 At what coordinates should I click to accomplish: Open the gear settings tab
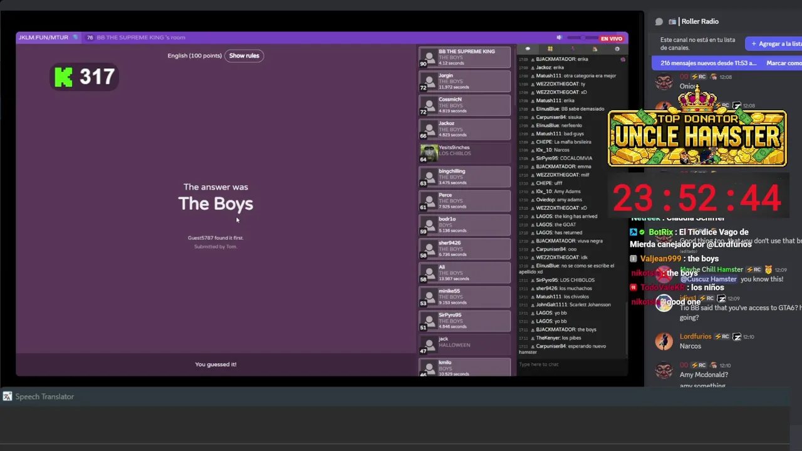617,49
